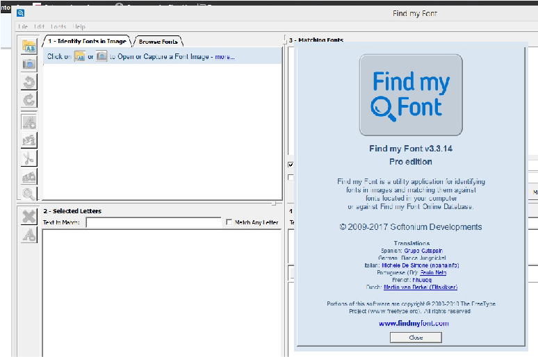The image size is (538, 357).
Task: Click the large X delete letters icon
Action: 28,217
